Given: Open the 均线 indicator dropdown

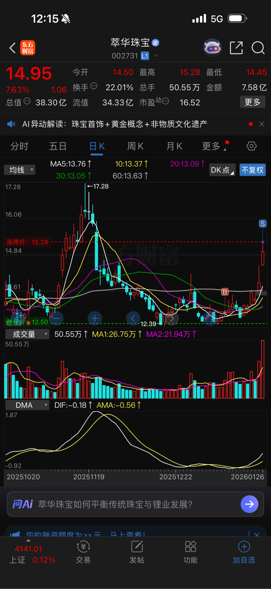Looking at the screenshot, I should [x=20, y=170].
